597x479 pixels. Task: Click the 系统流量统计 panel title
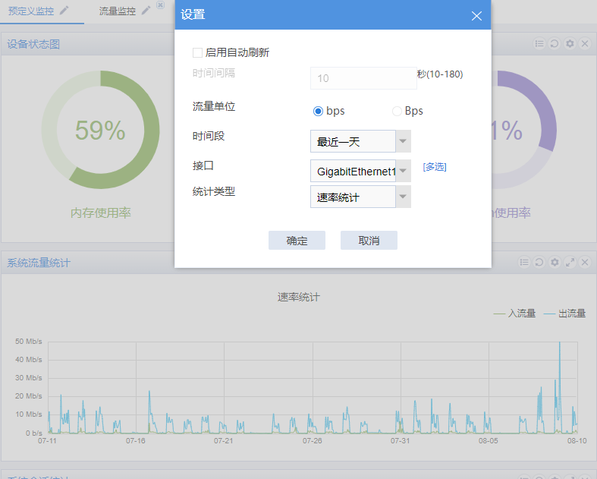tap(39, 263)
